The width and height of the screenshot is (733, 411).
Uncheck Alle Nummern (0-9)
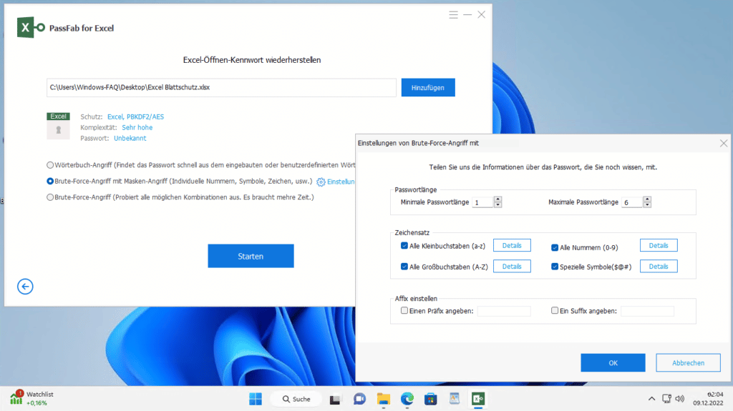tap(555, 247)
